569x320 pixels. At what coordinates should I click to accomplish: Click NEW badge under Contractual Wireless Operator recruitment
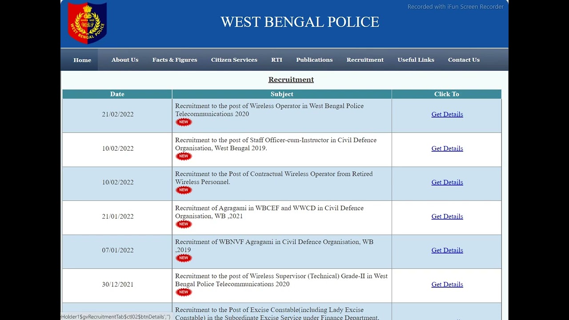(x=184, y=190)
